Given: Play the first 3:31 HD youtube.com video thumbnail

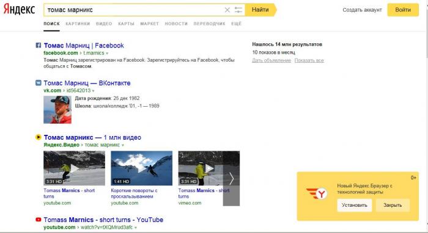Looking at the screenshot, I should [74, 168].
